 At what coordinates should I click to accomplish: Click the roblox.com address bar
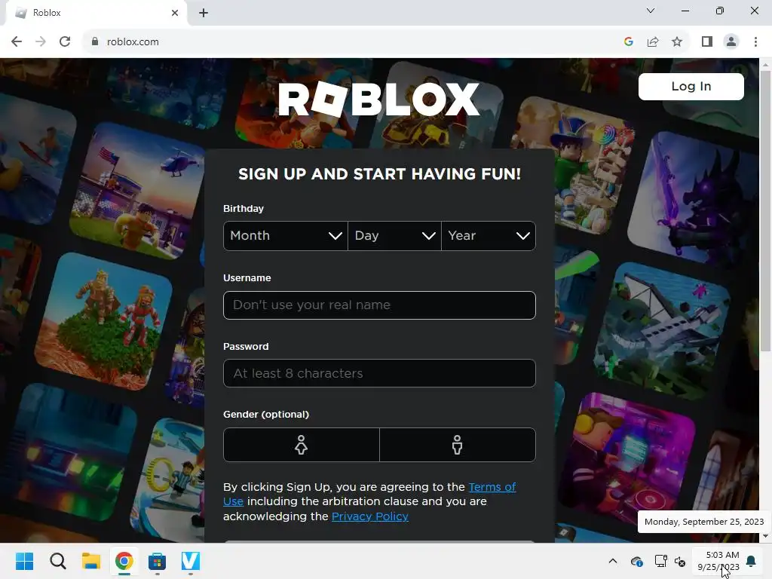[x=354, y=42]
